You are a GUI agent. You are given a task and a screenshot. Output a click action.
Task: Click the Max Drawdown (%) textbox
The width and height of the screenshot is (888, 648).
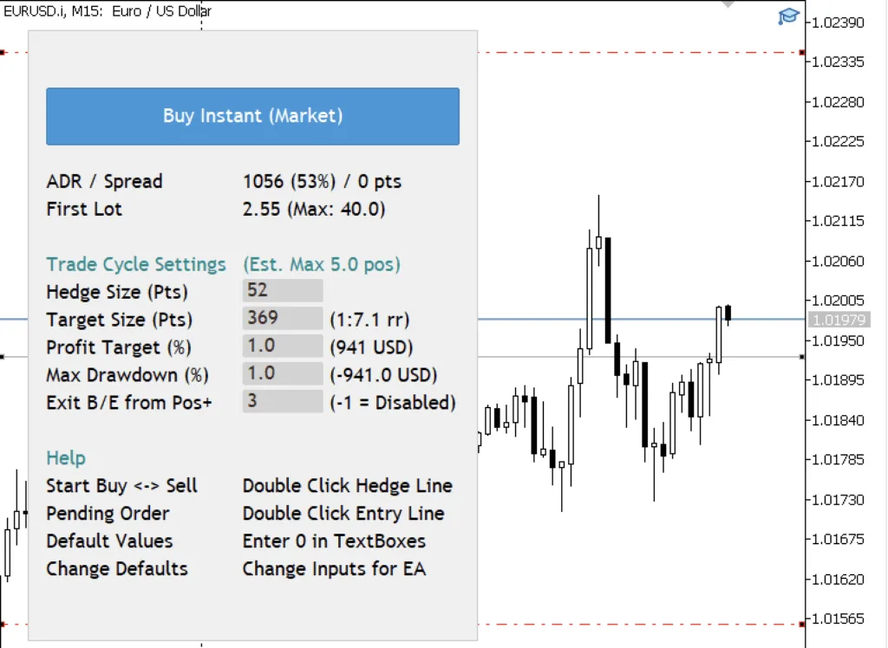pos(282,374)
